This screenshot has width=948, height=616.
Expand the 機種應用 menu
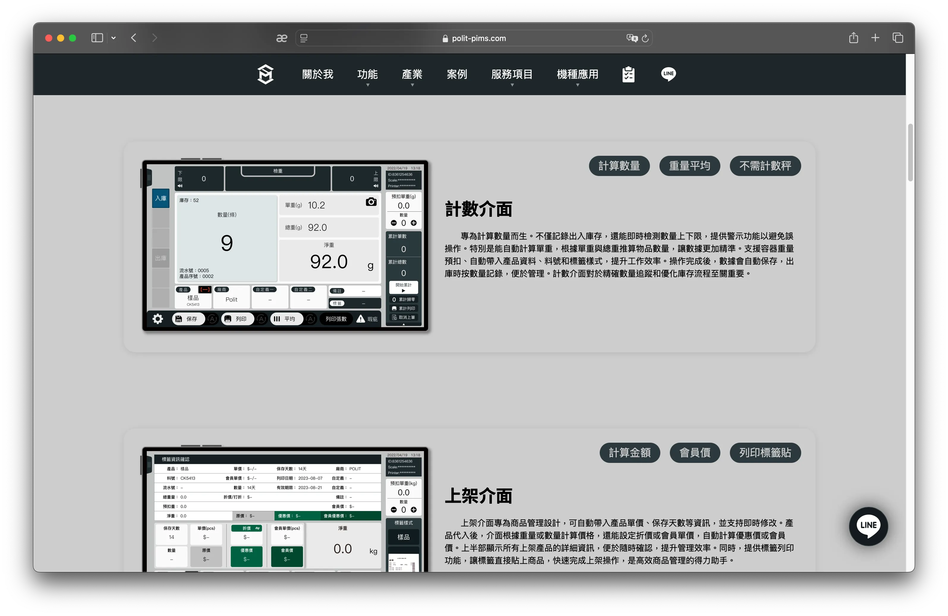pos(577,75)
